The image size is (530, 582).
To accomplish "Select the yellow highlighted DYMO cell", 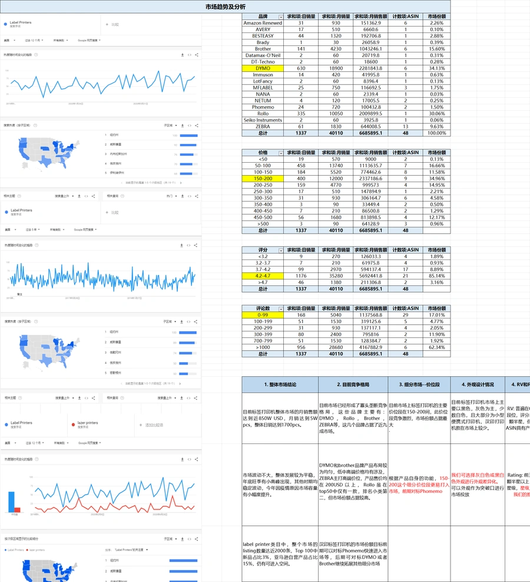I will click(x=263, y=68).
